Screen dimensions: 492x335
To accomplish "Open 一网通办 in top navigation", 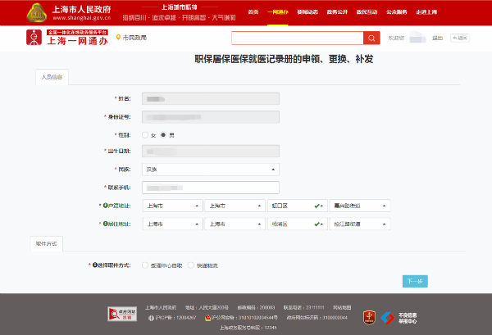I will coord(278,12).
